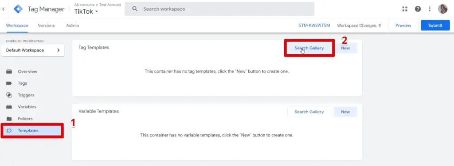Click the Templates sidebar icon

(x=9, y=131)
